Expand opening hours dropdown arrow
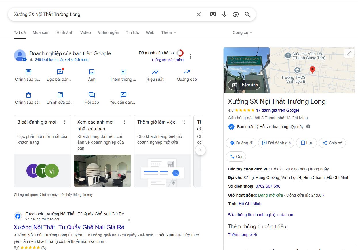 [x=323, y=195]
